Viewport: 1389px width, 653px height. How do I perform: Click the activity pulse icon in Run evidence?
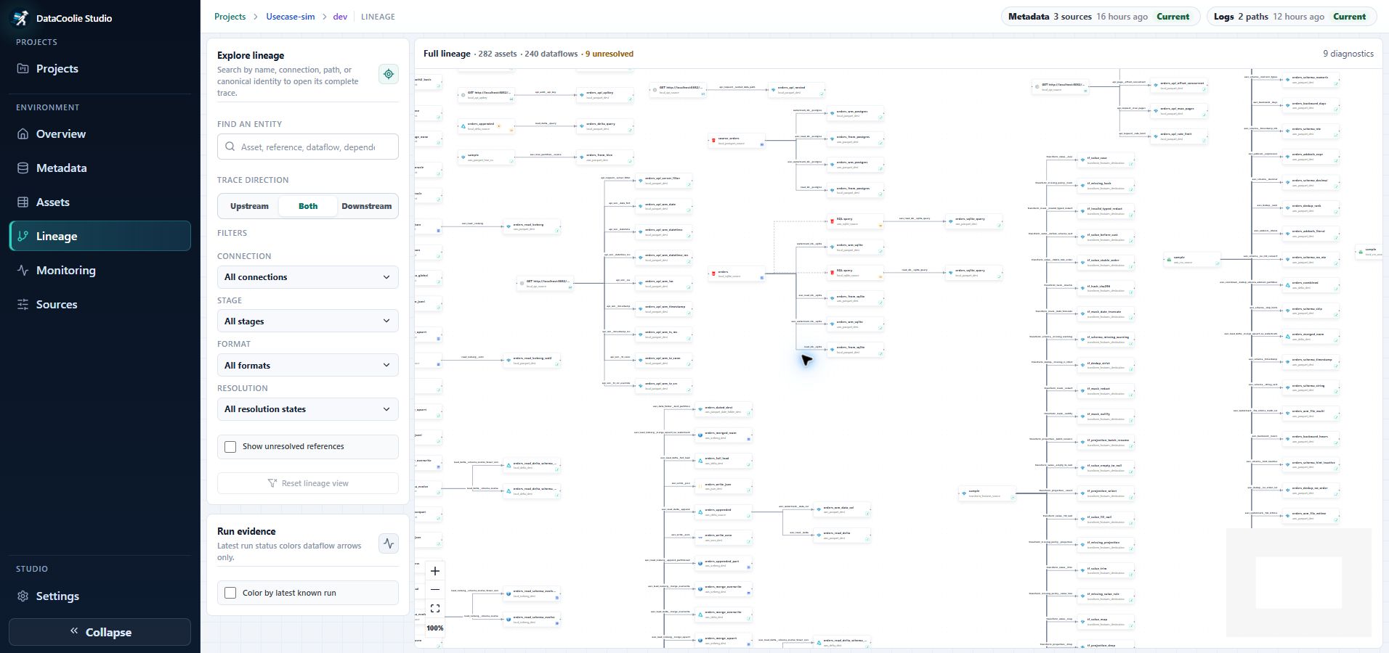(x=389, y=543)
